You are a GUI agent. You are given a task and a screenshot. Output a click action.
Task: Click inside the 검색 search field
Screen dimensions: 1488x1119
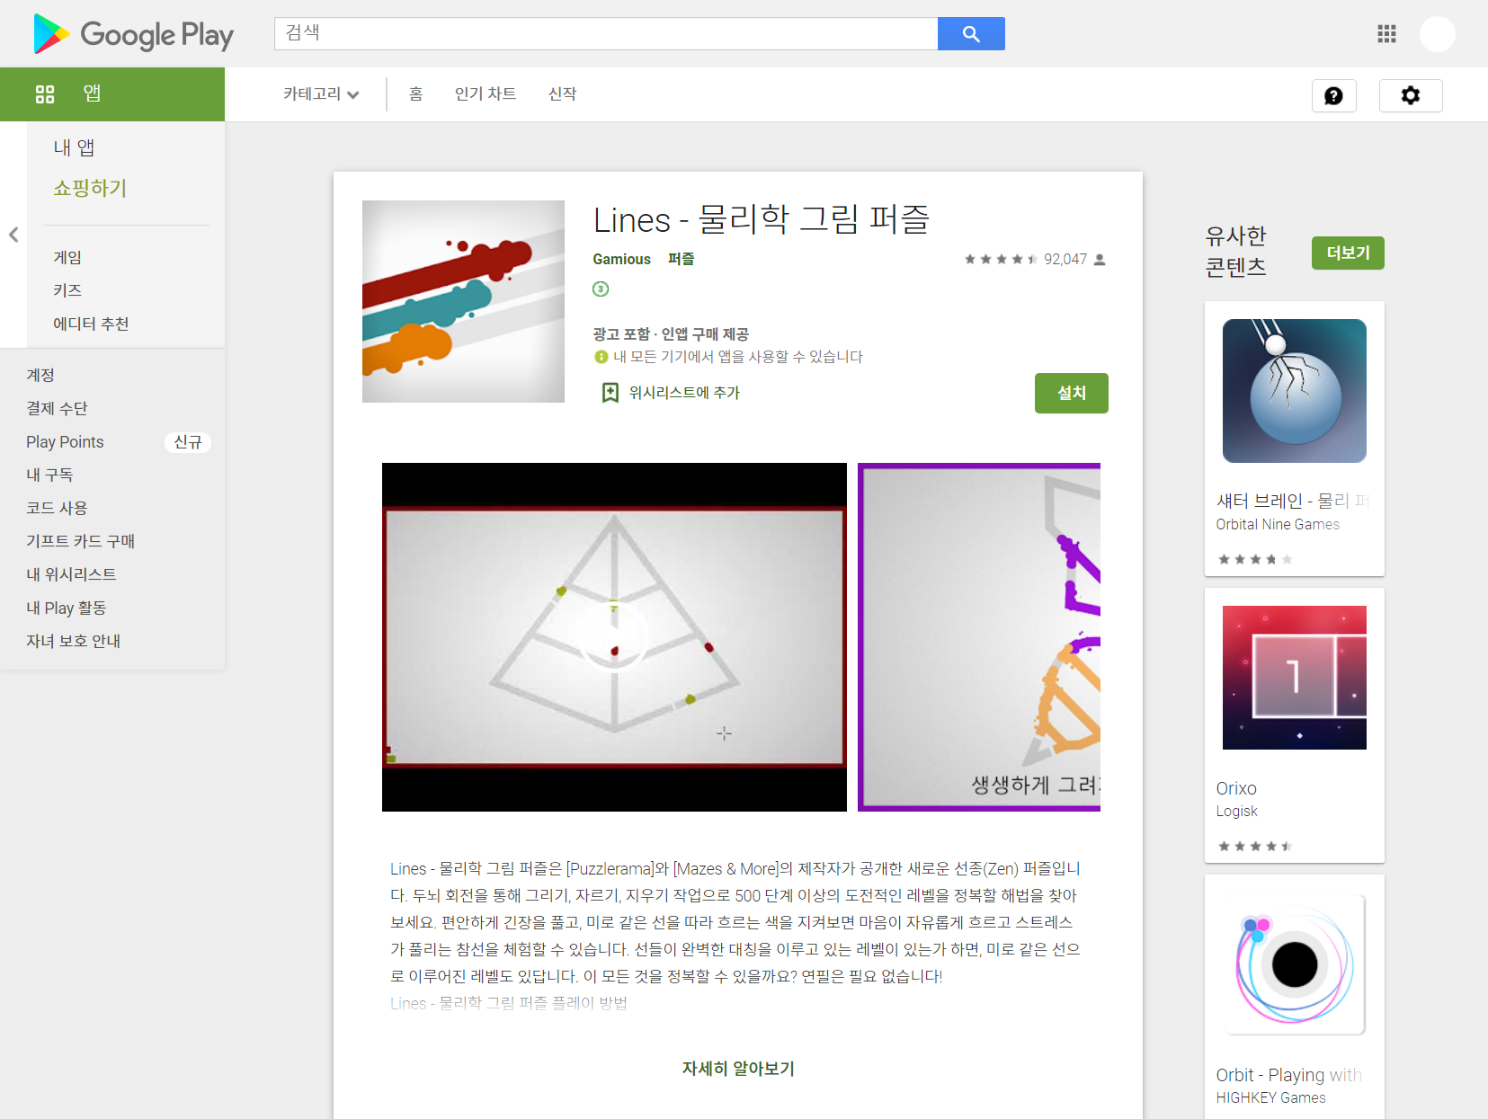606,34
